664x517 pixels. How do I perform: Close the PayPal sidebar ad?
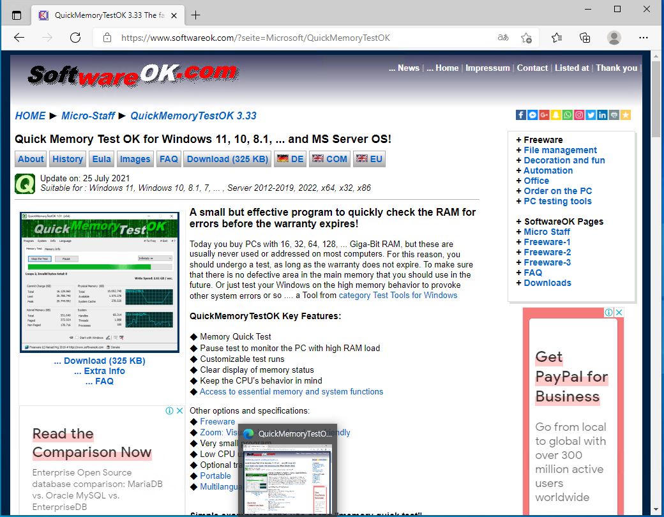(x=619, y=312)
